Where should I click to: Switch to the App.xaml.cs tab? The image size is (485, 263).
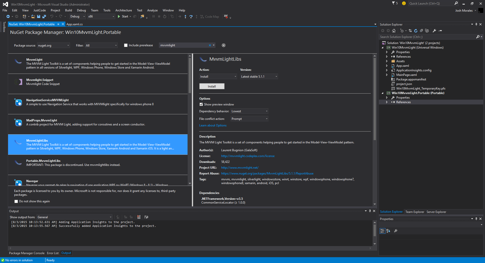click(x=75, y=24)
